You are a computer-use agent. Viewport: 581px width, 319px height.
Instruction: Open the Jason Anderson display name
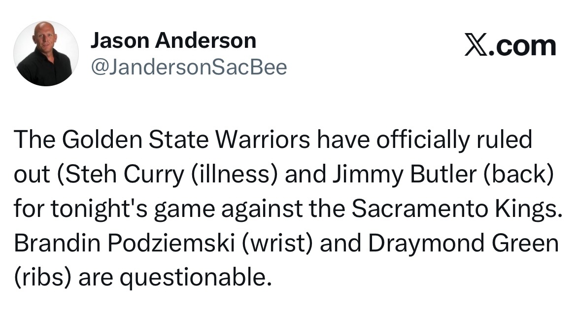click(173, 41)
